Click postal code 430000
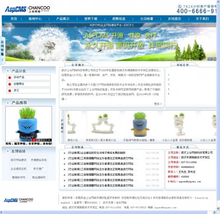220x214 pixels. 185,177
